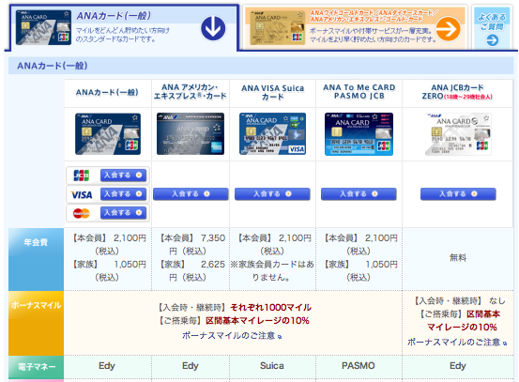Click 入会する button next to JCB logo

(123, 176)
